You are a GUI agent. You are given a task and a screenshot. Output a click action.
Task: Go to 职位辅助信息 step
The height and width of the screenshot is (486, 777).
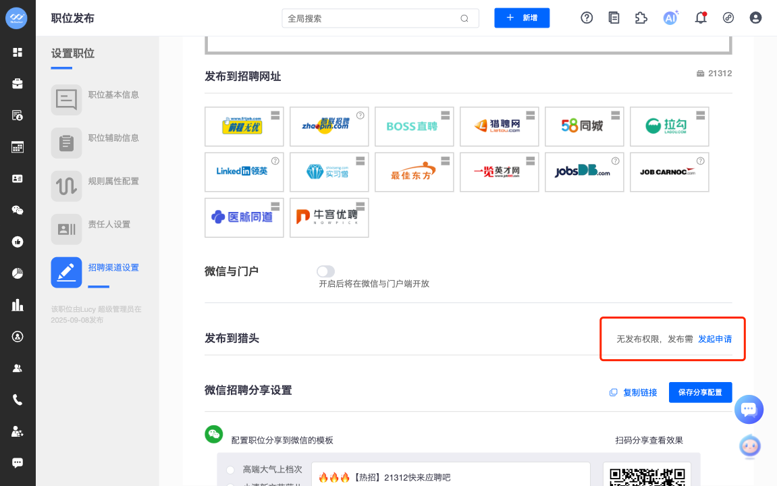tap(95, 142)
